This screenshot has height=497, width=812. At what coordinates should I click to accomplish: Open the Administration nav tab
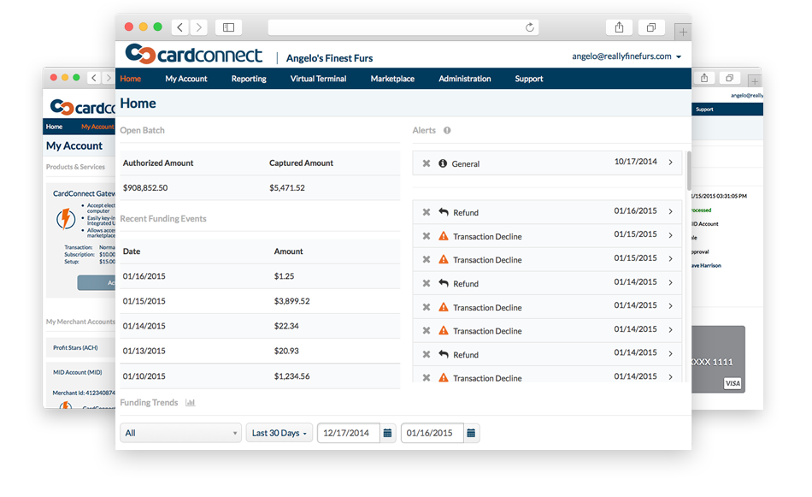tap(464, 79)
